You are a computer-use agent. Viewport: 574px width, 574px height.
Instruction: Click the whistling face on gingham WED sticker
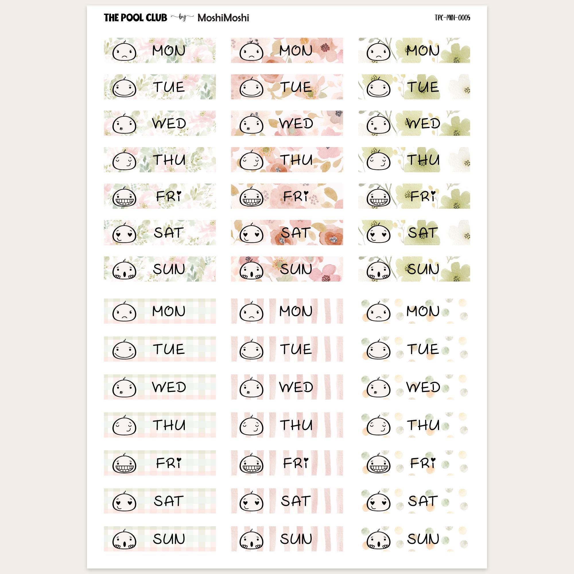click(124, 387)
